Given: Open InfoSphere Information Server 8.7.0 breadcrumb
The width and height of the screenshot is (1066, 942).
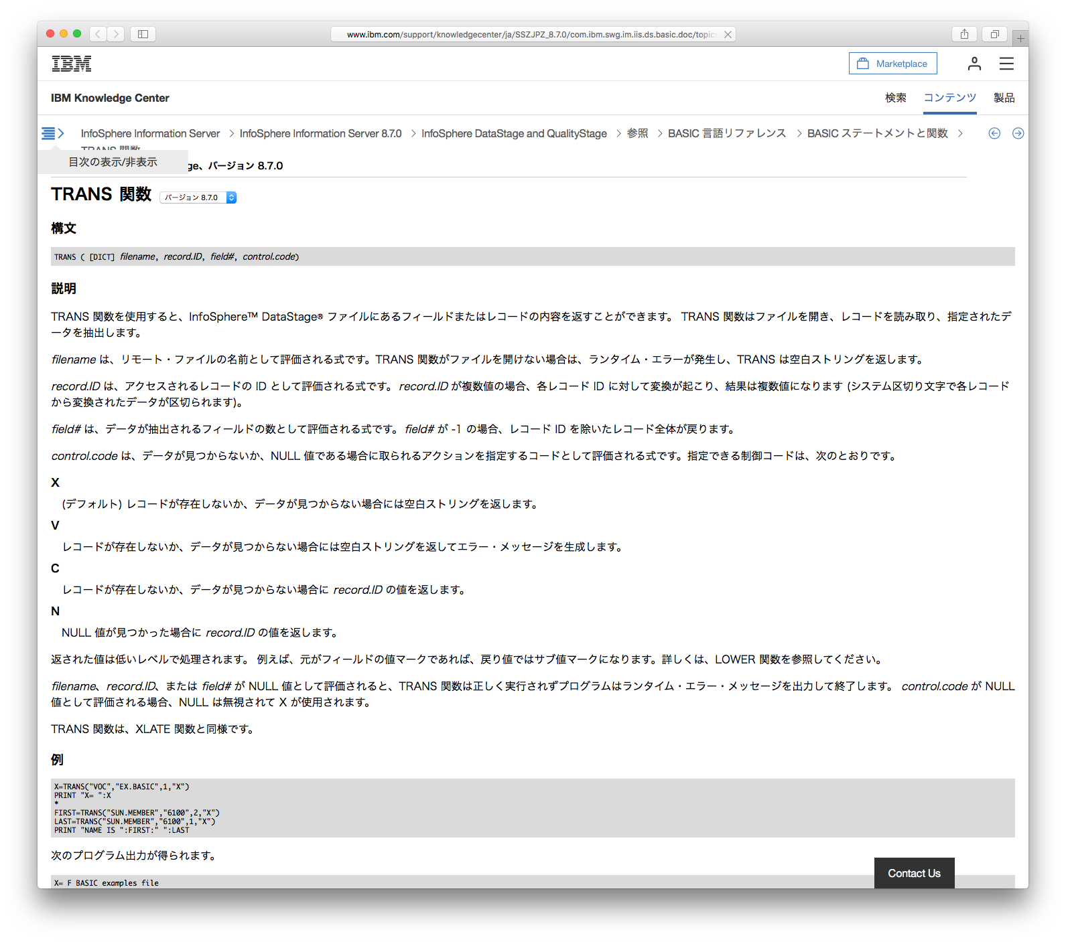Looking at the screenshot, I should (320, 133).
